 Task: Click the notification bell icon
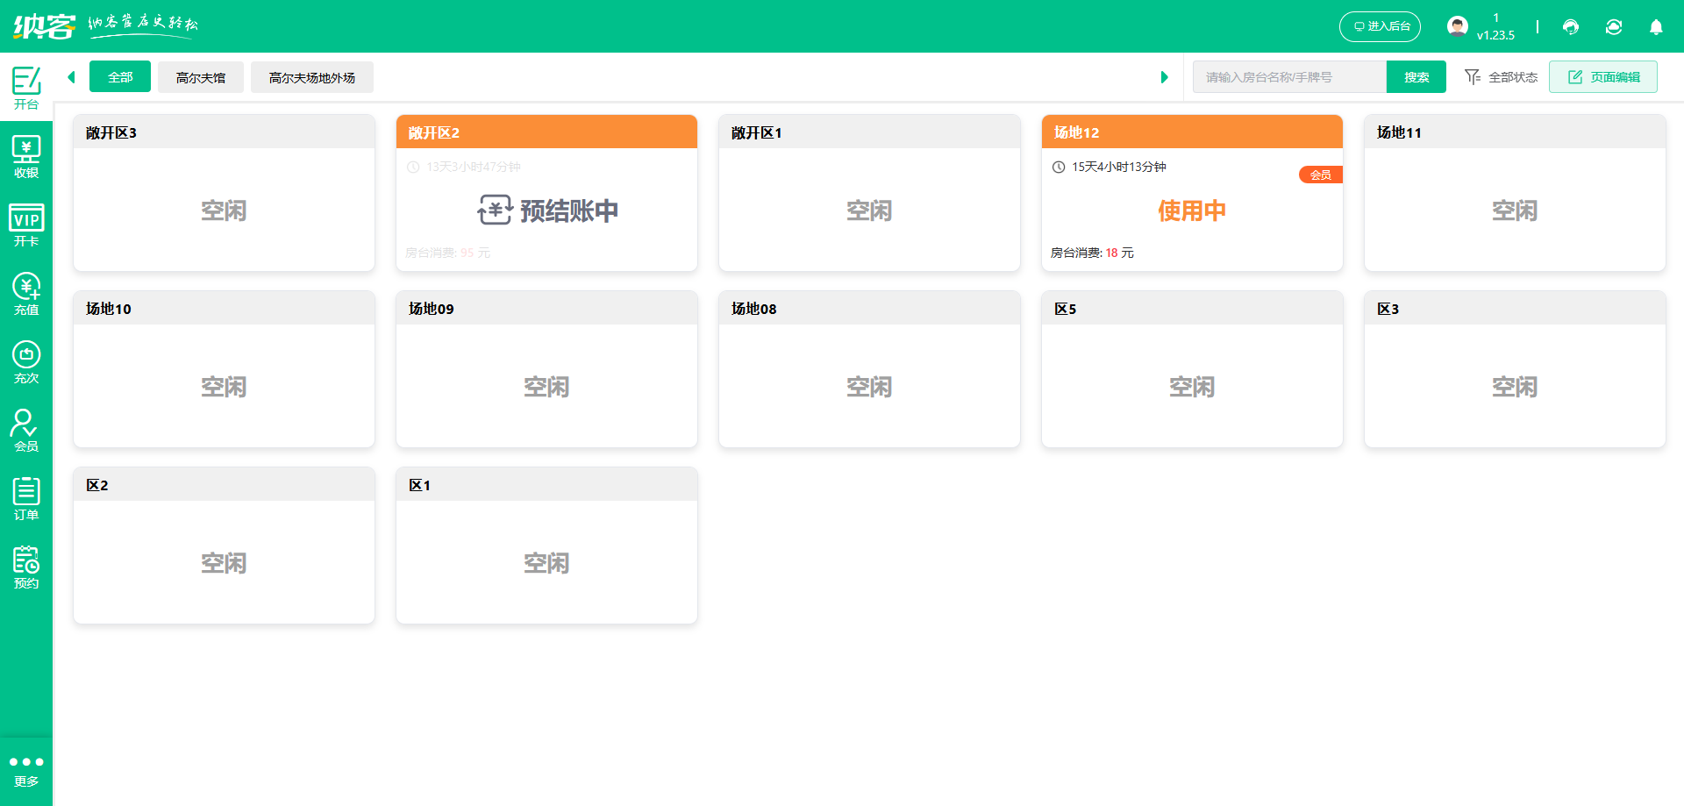[1656, 27]
